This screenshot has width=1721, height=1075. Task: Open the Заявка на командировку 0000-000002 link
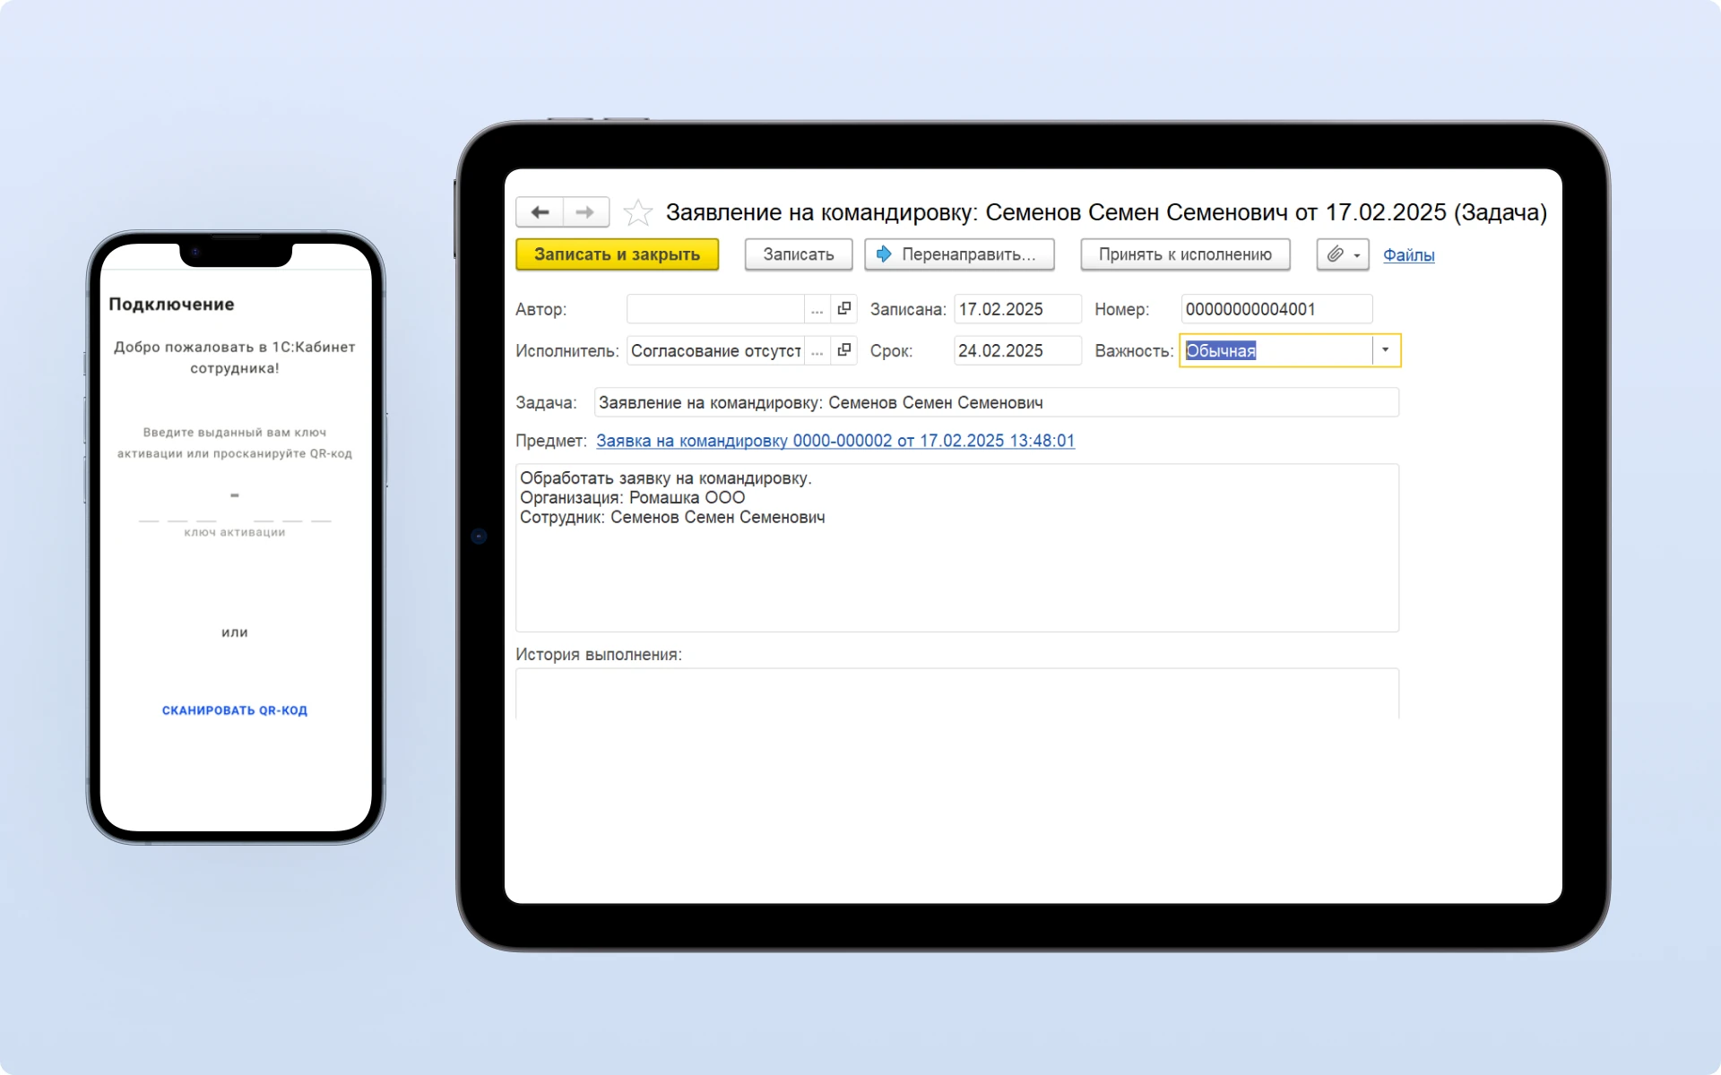[x=835, y=441]
